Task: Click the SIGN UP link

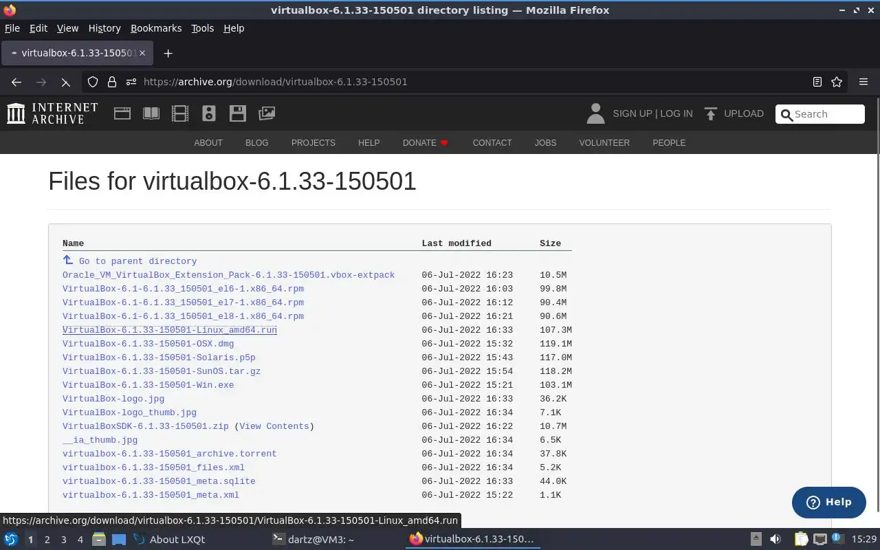Action: [x=632, y=113]
